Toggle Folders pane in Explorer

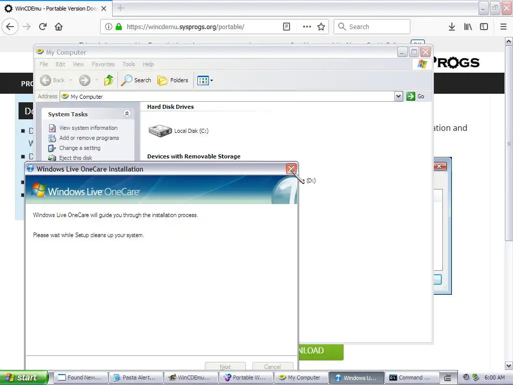click(172, 80)
